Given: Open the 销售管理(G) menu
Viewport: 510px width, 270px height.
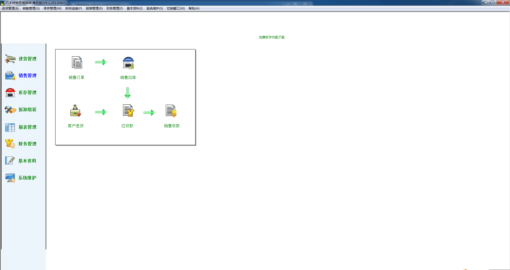Looking at the screenshot, I should tap(31, 9).
